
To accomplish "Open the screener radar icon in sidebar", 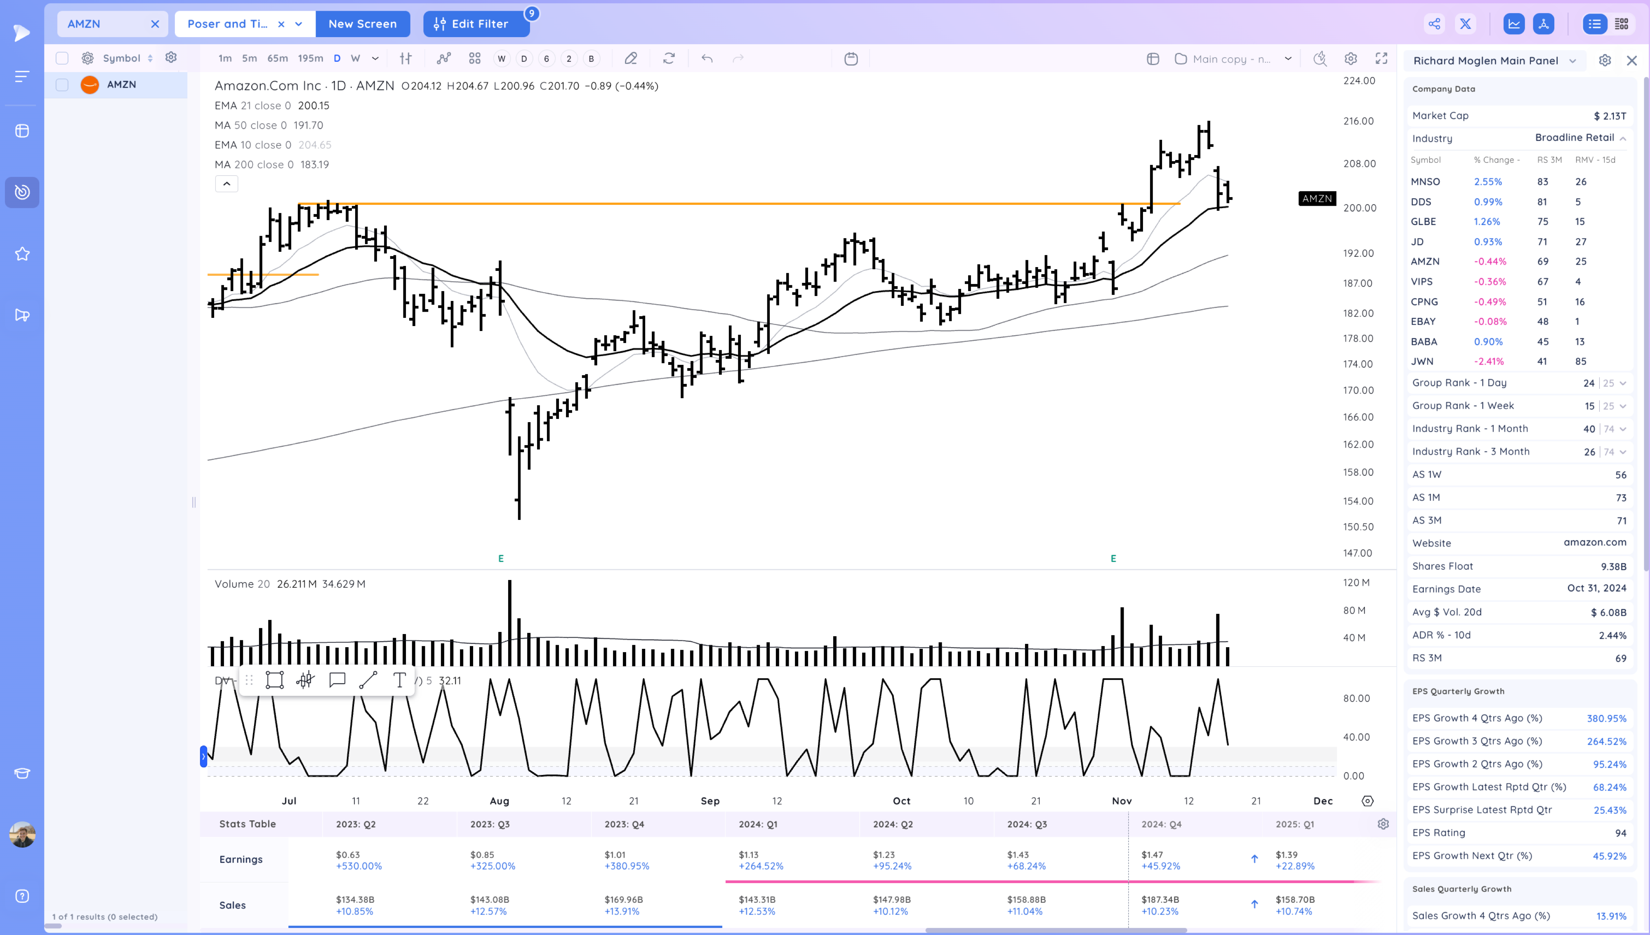I will [22, 192].
